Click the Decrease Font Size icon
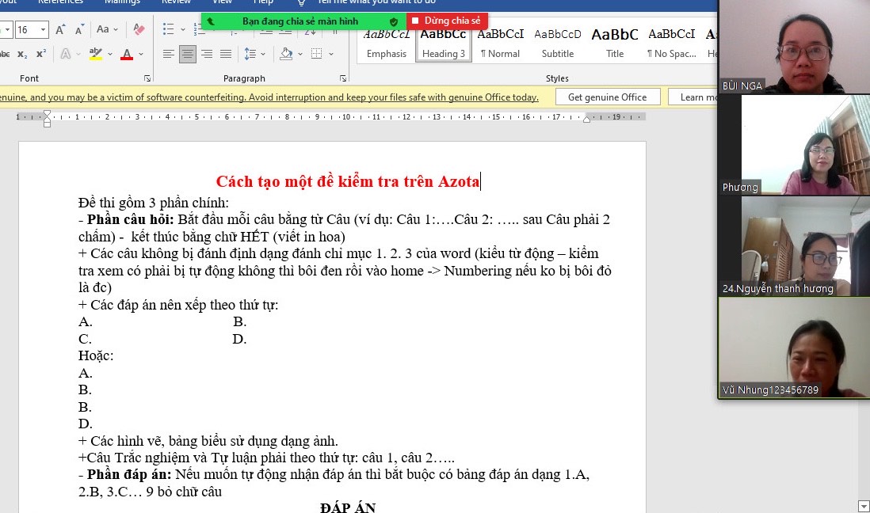The height and width of the screenshot is (513, 870). (80, 29)
